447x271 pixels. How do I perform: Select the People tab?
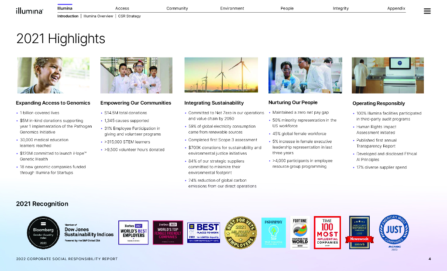[287, 8]
